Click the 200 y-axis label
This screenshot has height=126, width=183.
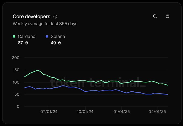point(16,58)
